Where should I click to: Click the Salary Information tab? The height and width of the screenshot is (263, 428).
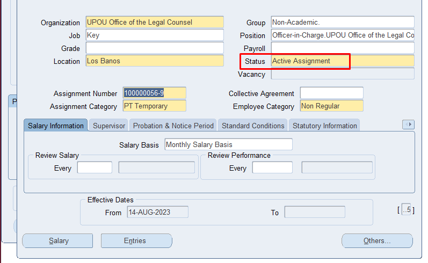click(56, 126)
